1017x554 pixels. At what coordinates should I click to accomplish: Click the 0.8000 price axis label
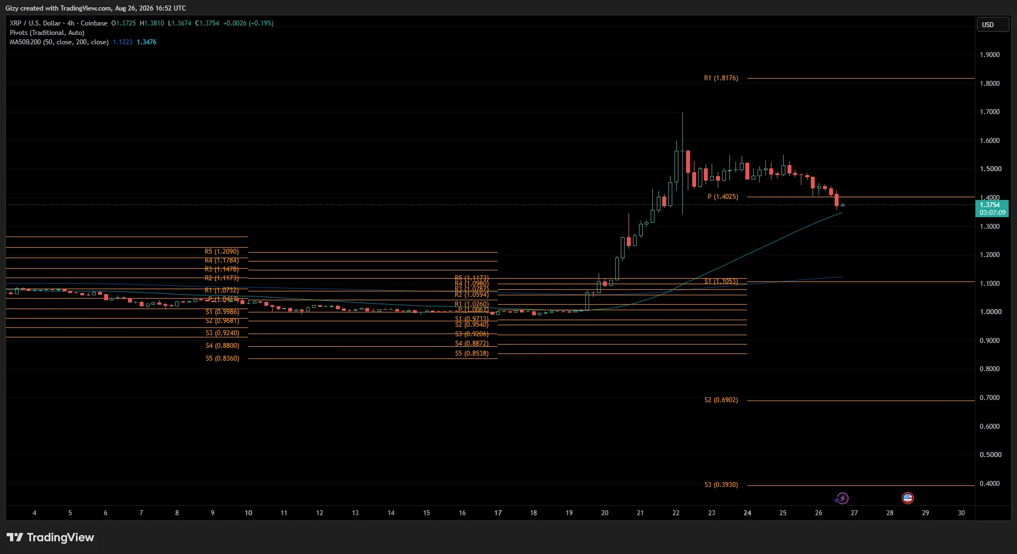tap(990, 369)
